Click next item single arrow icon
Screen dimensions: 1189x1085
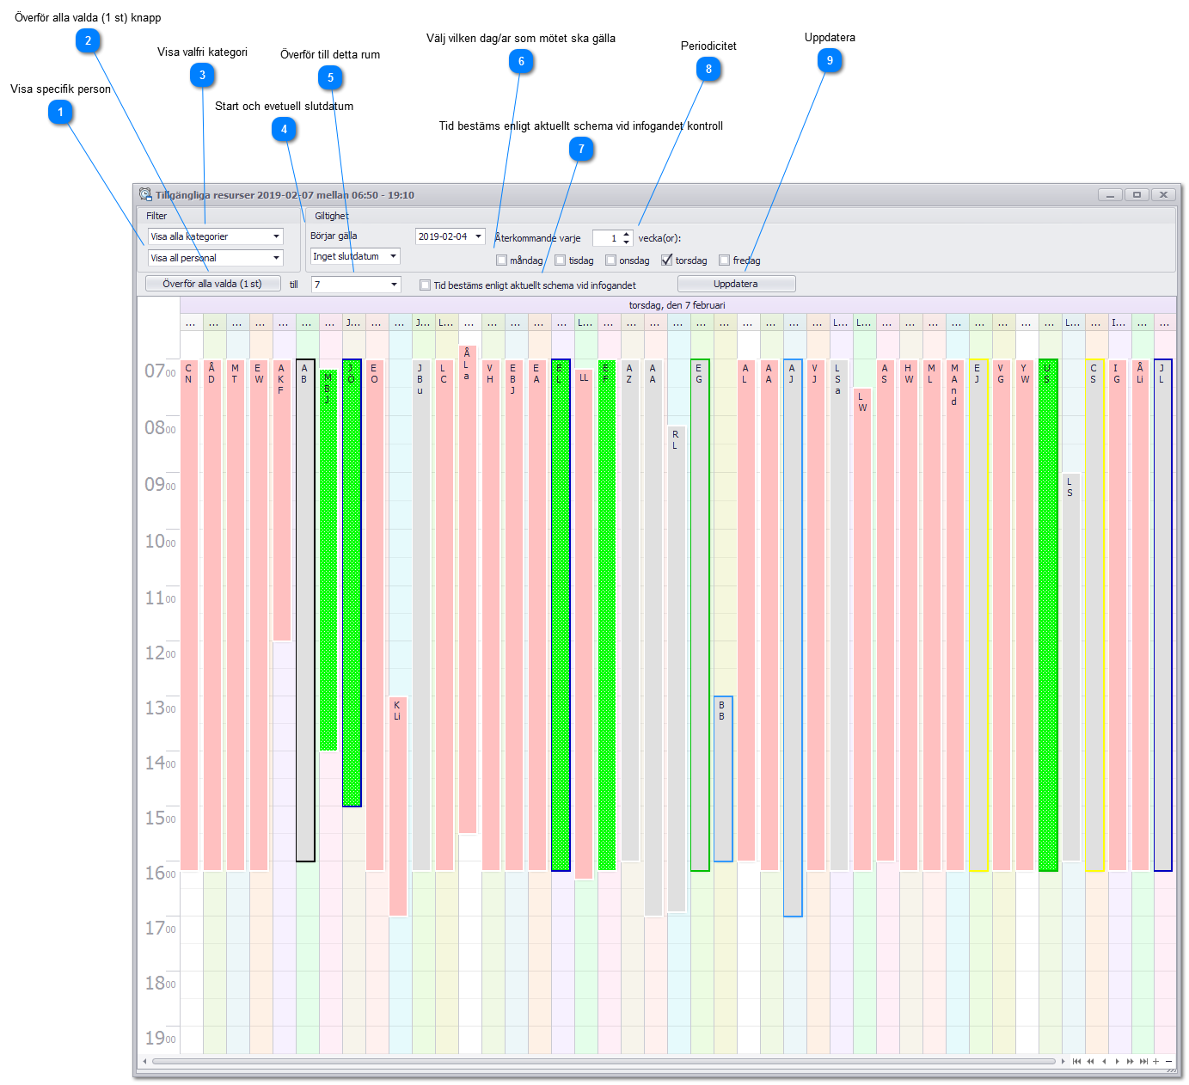point(1117,1061)
